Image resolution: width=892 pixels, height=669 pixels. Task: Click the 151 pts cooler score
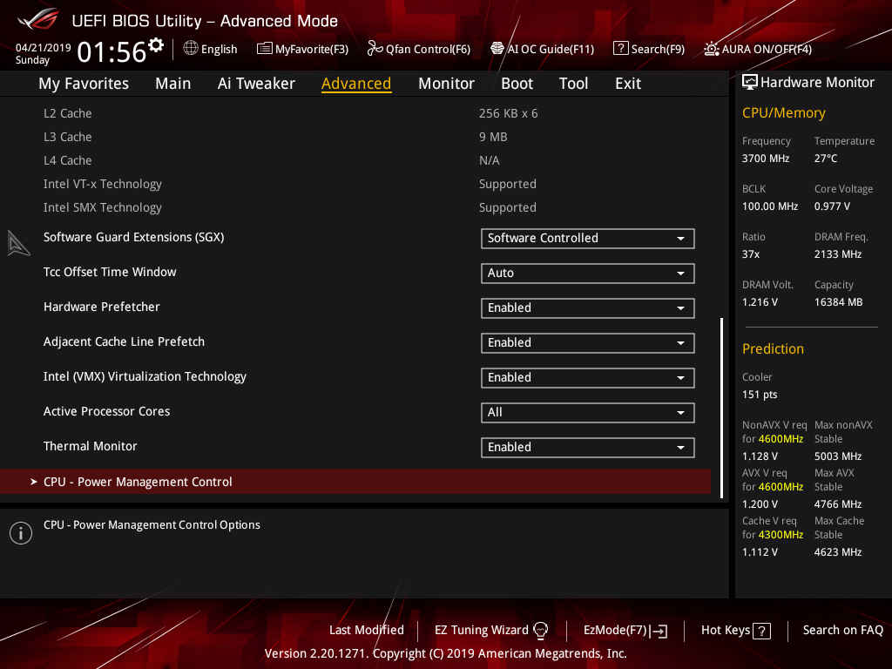[x=760, y=395]
